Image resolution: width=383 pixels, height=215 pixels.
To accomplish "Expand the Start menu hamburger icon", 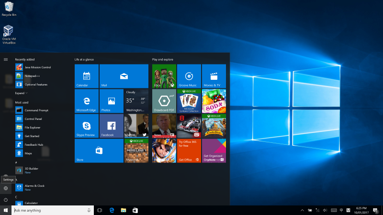I will click(6, 59).
